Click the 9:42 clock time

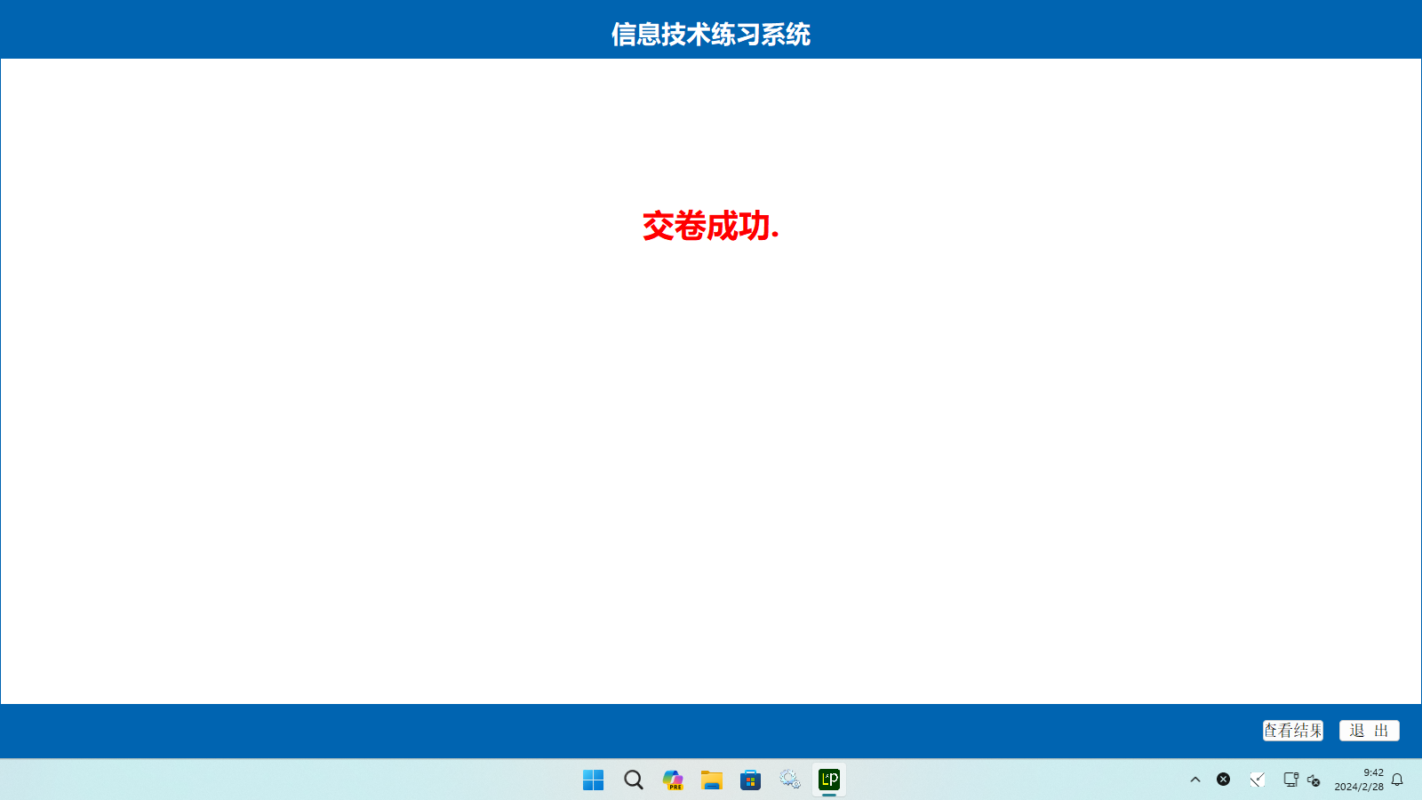click(1373, 772)
